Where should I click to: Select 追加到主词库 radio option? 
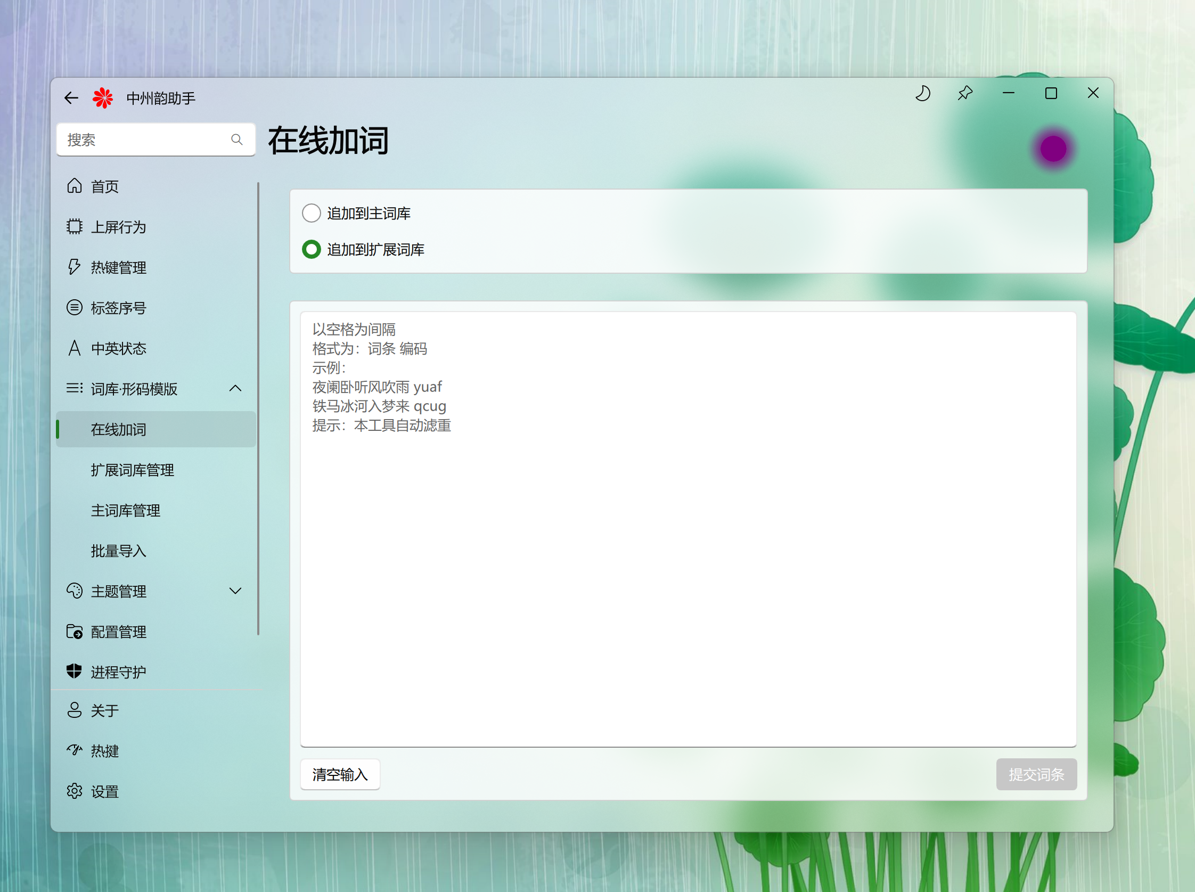point(312,213)
